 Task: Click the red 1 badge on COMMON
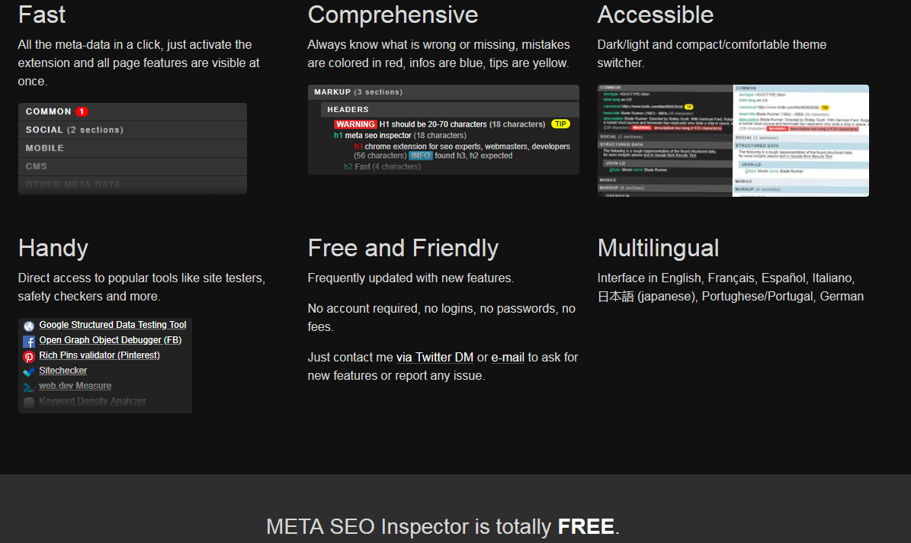82,111
